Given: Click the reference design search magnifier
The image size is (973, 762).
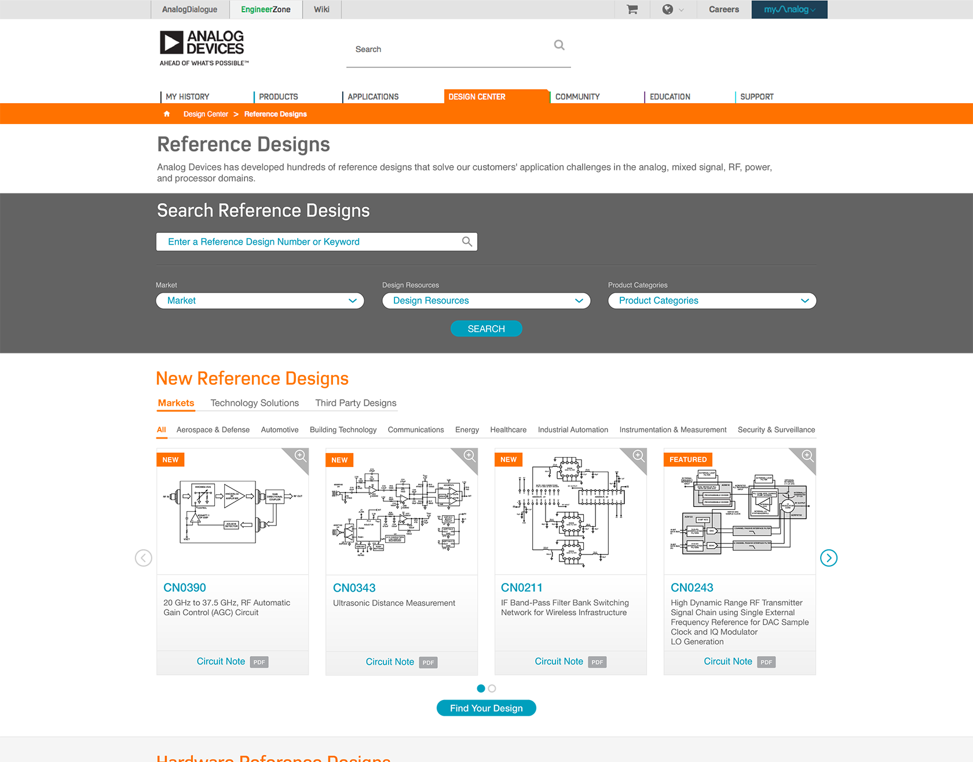Looking at the screenshot, I should 467,242.
